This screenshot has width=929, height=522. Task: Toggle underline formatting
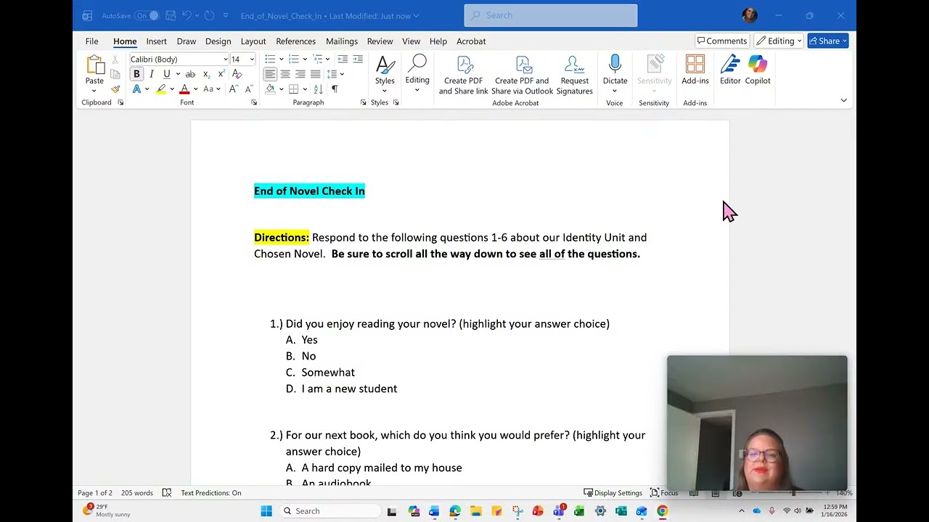pyautogui.click(x=166, y=74)
